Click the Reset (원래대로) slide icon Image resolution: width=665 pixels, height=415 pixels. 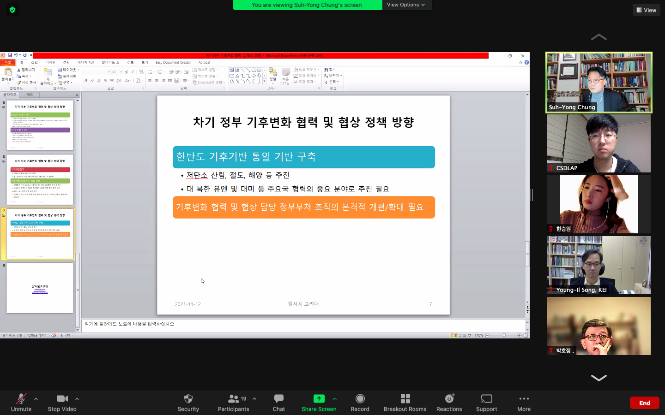coord(67,76)
